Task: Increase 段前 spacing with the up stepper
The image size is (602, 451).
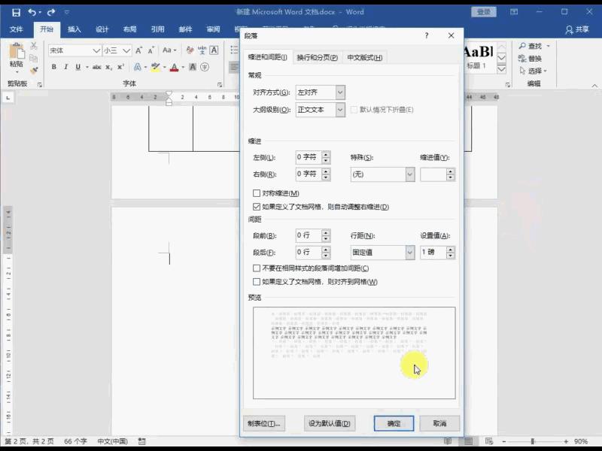Action: 327,232
